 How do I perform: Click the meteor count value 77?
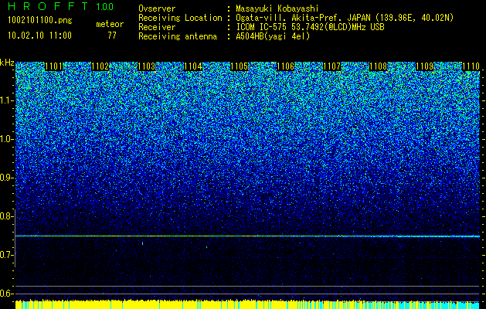(x=112, y=36)
